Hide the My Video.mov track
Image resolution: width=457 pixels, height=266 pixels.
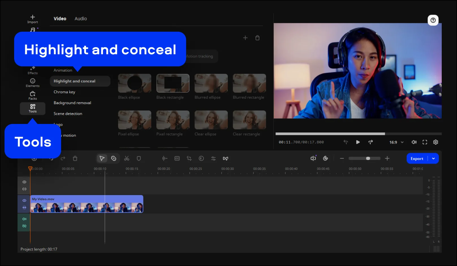coord(24,200)
